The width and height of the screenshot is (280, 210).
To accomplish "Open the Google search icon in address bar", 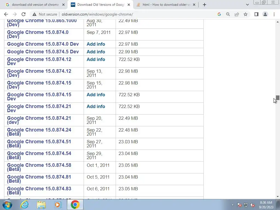I will (x=219, y=14).
